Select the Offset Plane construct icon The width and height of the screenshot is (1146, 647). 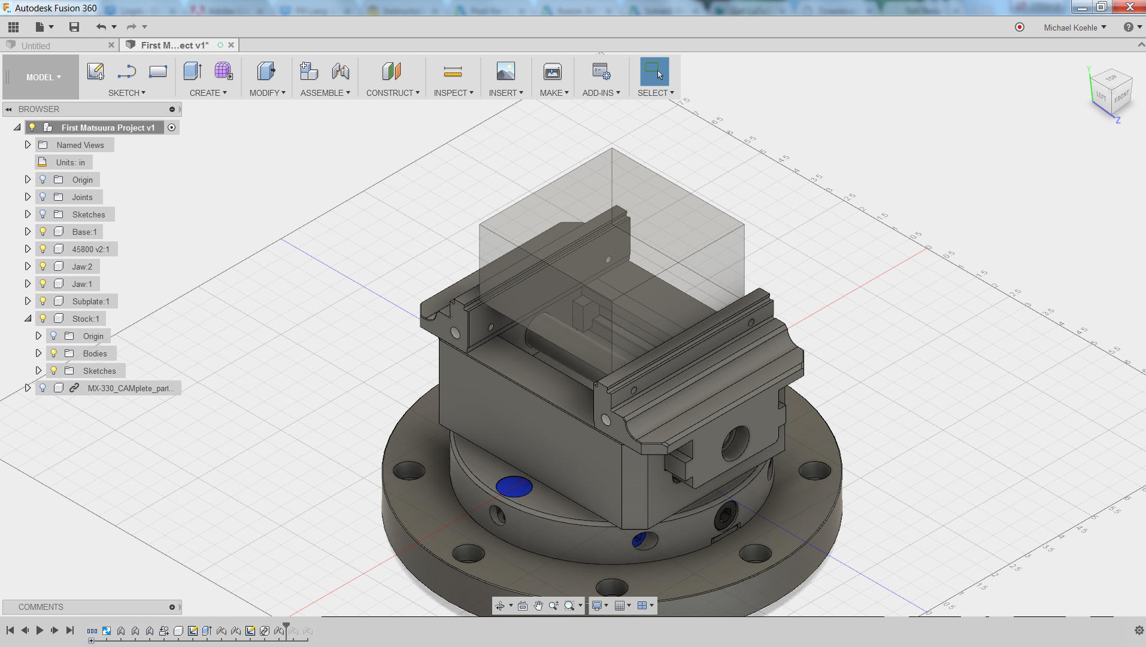[392, 71]
